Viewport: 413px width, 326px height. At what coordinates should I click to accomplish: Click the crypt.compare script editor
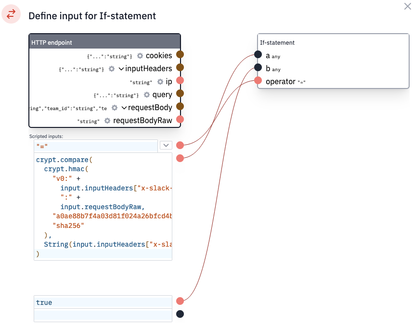(103, 207)
